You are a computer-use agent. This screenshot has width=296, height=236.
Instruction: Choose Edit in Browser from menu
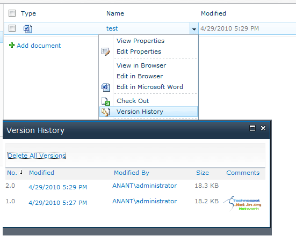pyautogui.click(x=140, y=76)
